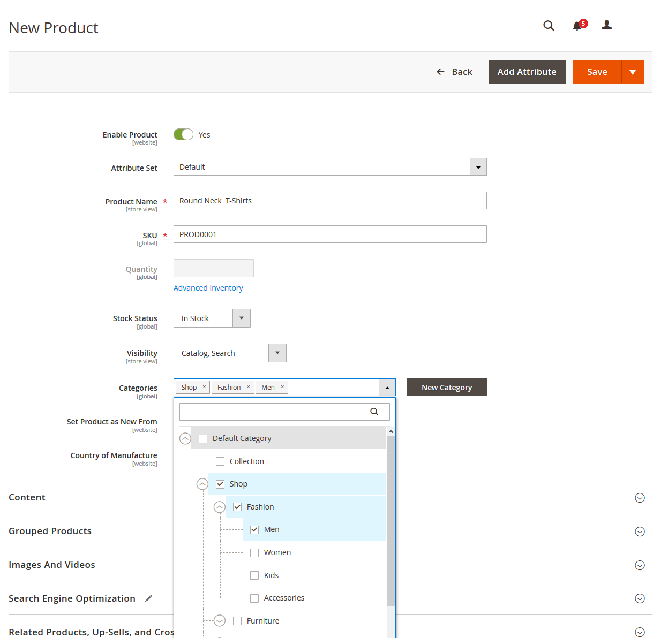Expand the Furniture tree node
The image size is (668, 638).
pos(220,621)
